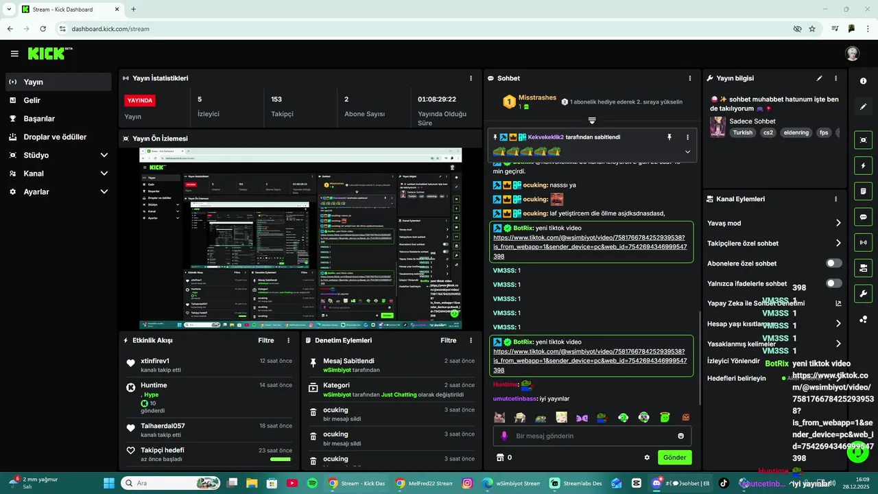Open external link for Yapay Zeka ile Sohbet Denetimi
Viewport: 878px width, 494px height.
[838, 303]
